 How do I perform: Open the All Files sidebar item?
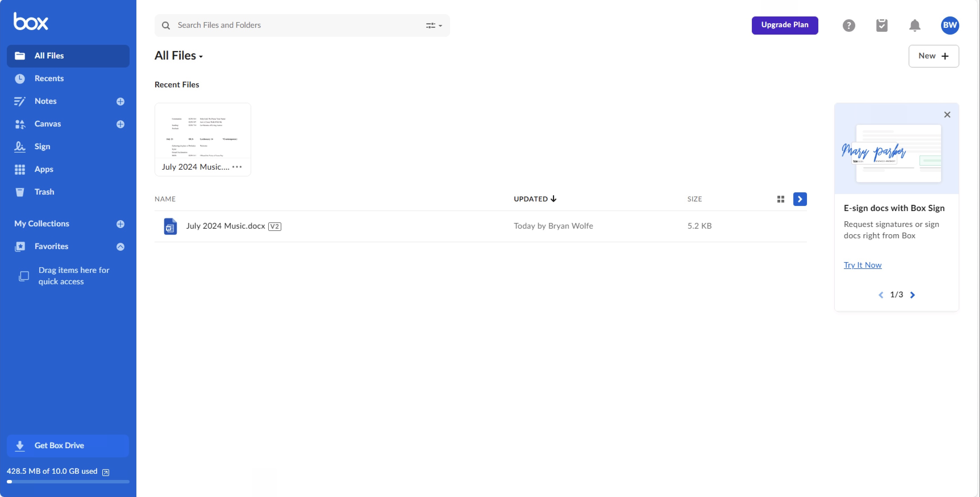(68, 56)
